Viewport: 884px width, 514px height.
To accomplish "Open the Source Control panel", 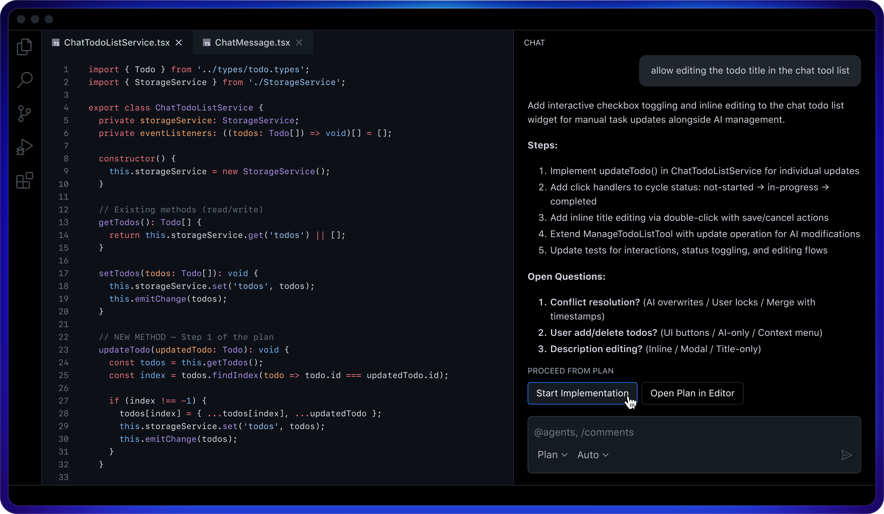I will 24,113.
